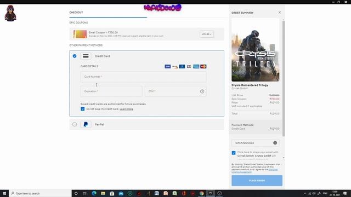
Task: Click the ENG language indicator in the tray
Action: 325,193
